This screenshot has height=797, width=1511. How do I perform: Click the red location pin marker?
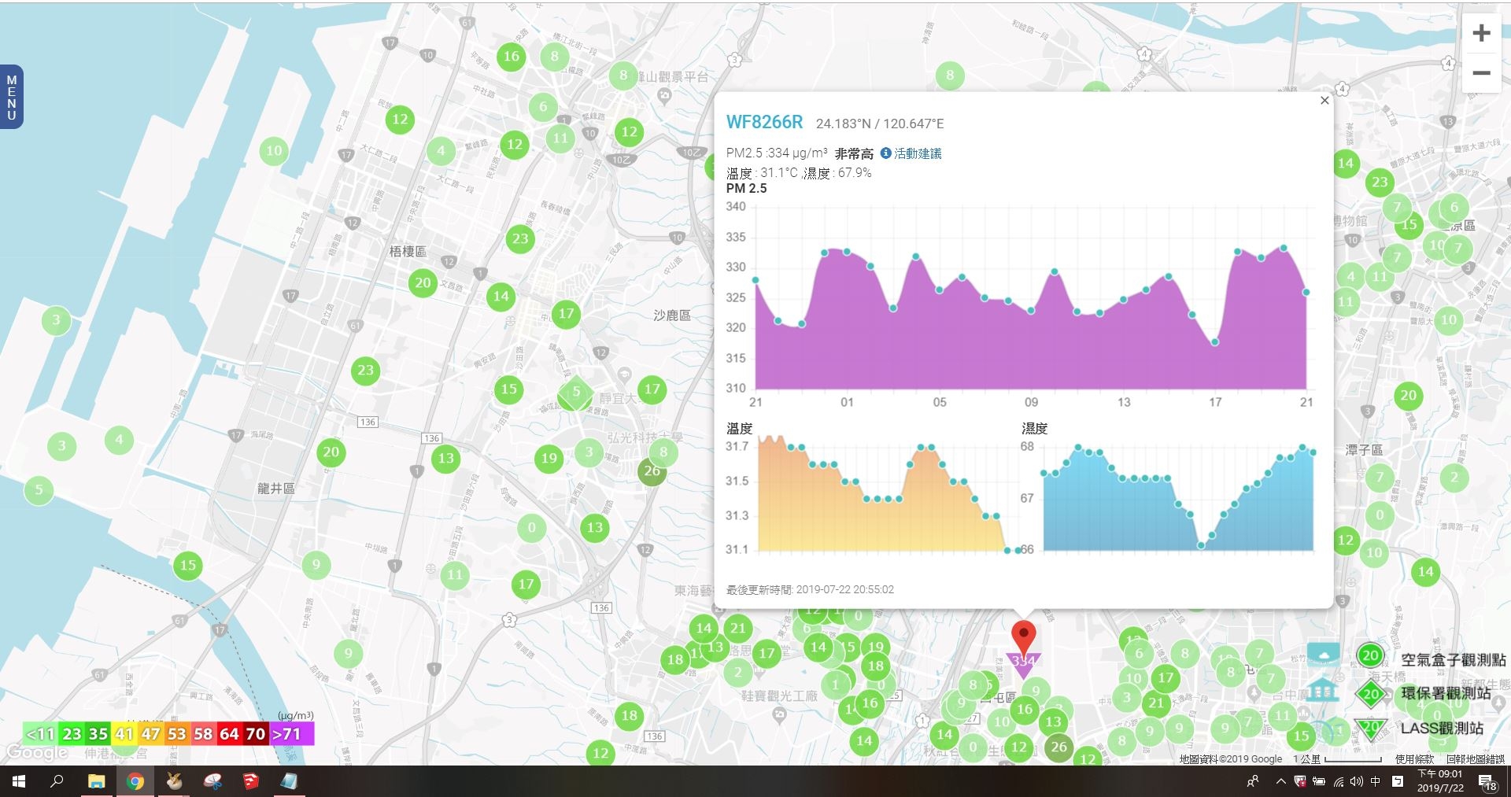(1023, 636)
